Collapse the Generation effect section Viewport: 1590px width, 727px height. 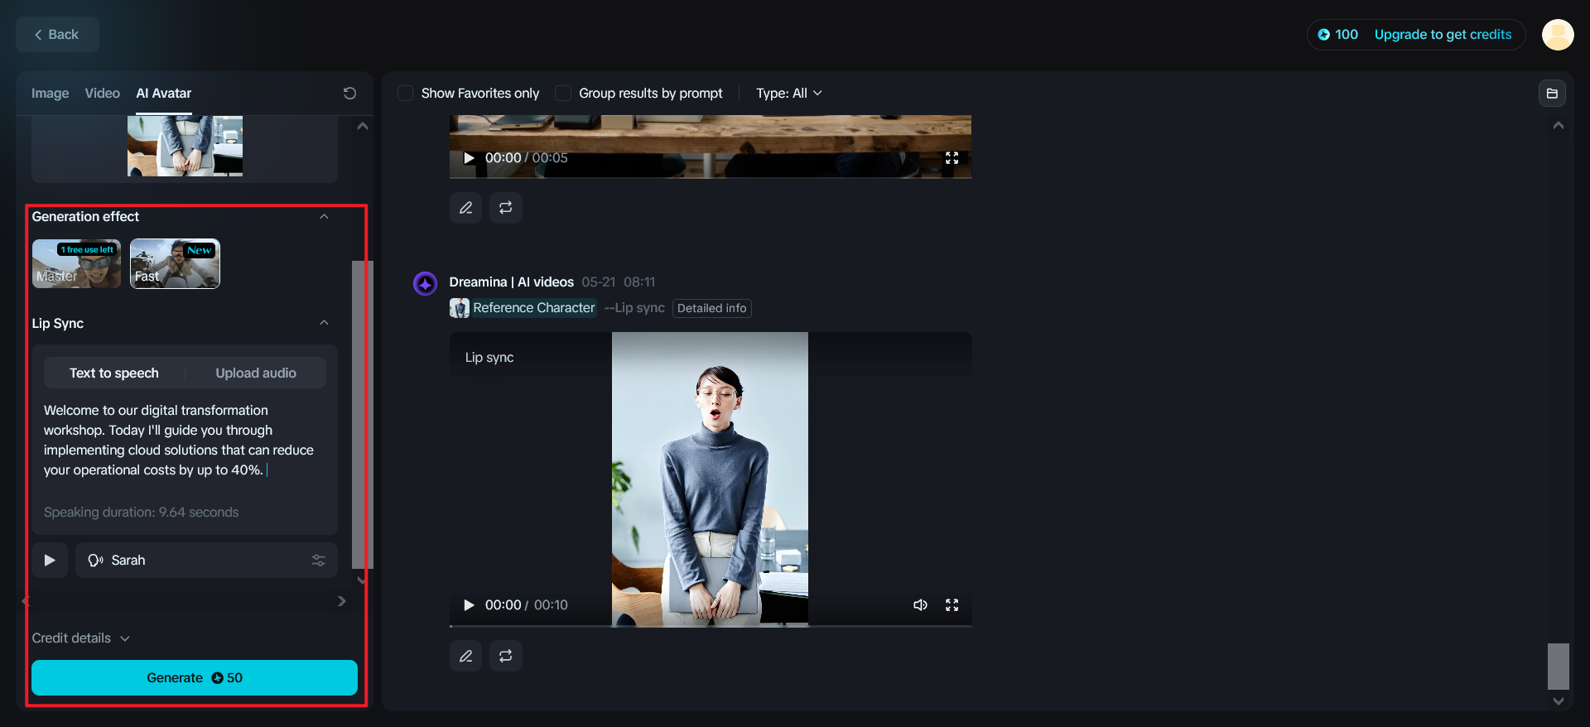tap(324, 217)
